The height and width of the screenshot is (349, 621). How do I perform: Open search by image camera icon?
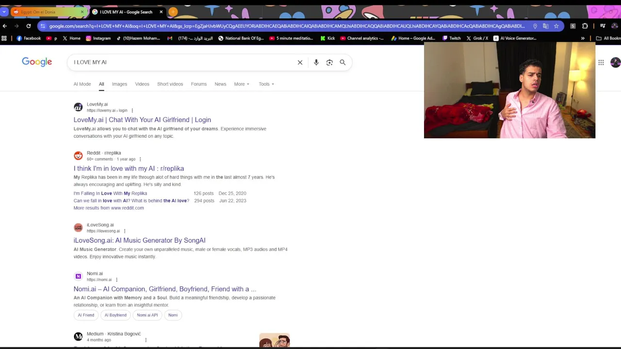(x=329, y=62)
